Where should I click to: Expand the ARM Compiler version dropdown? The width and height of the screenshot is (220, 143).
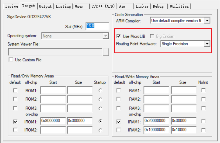pos(207,20)
